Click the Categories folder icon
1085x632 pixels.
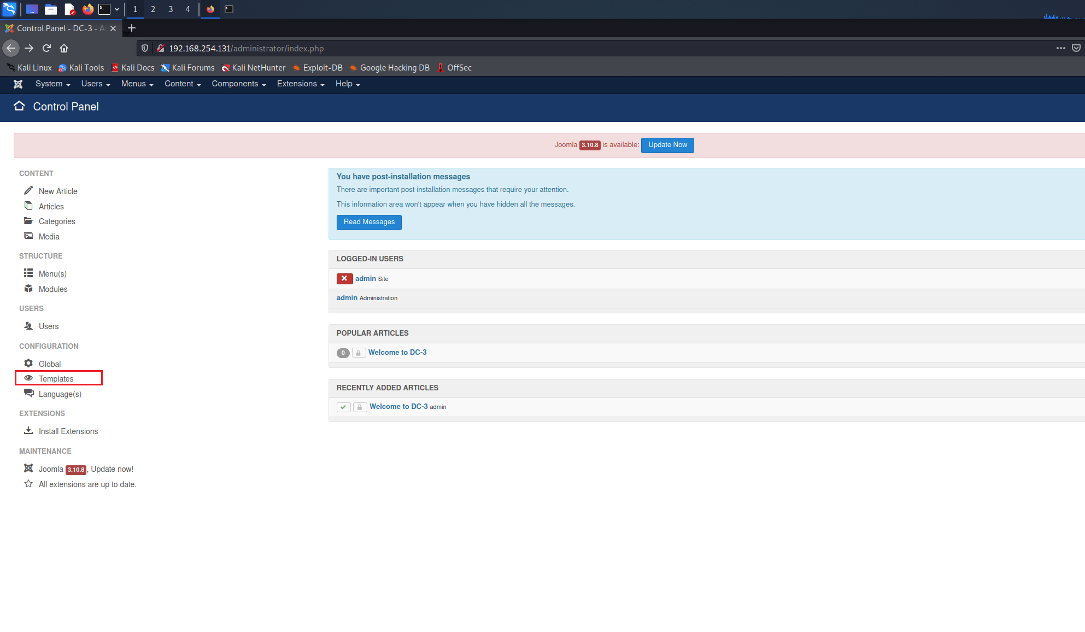pos(28,220)
